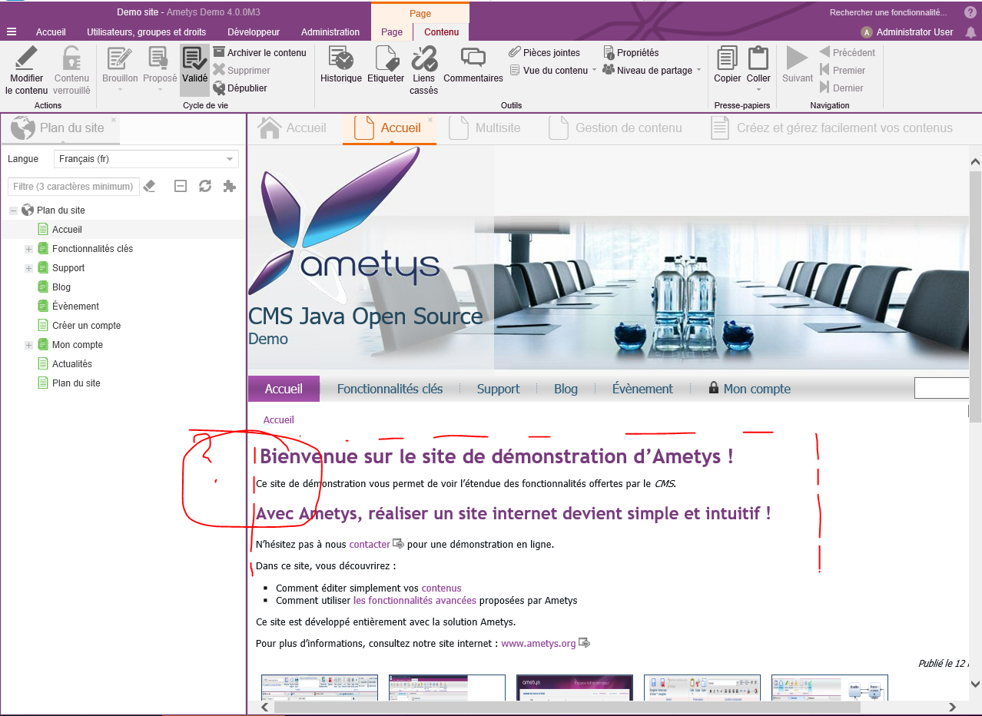The width and height of the screenshot is (982, 716).
Task: Open the Administration ribbon tab
Action: 330,31
